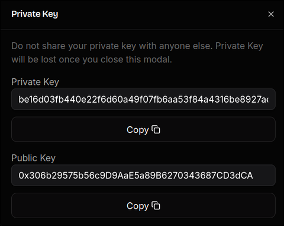Copy the public key address
The image size is (284, 226).
point(143,206)
